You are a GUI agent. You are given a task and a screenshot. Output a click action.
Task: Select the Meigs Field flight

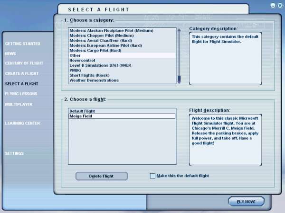point(122,116)
